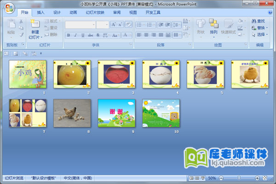276x184 pixels.
Task: Switch to the Developer (开发工具) tab
Action: click(x=153, y=12)
